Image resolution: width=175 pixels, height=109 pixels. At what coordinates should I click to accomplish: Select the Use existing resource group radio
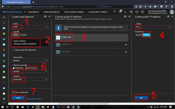click(26, 68)
